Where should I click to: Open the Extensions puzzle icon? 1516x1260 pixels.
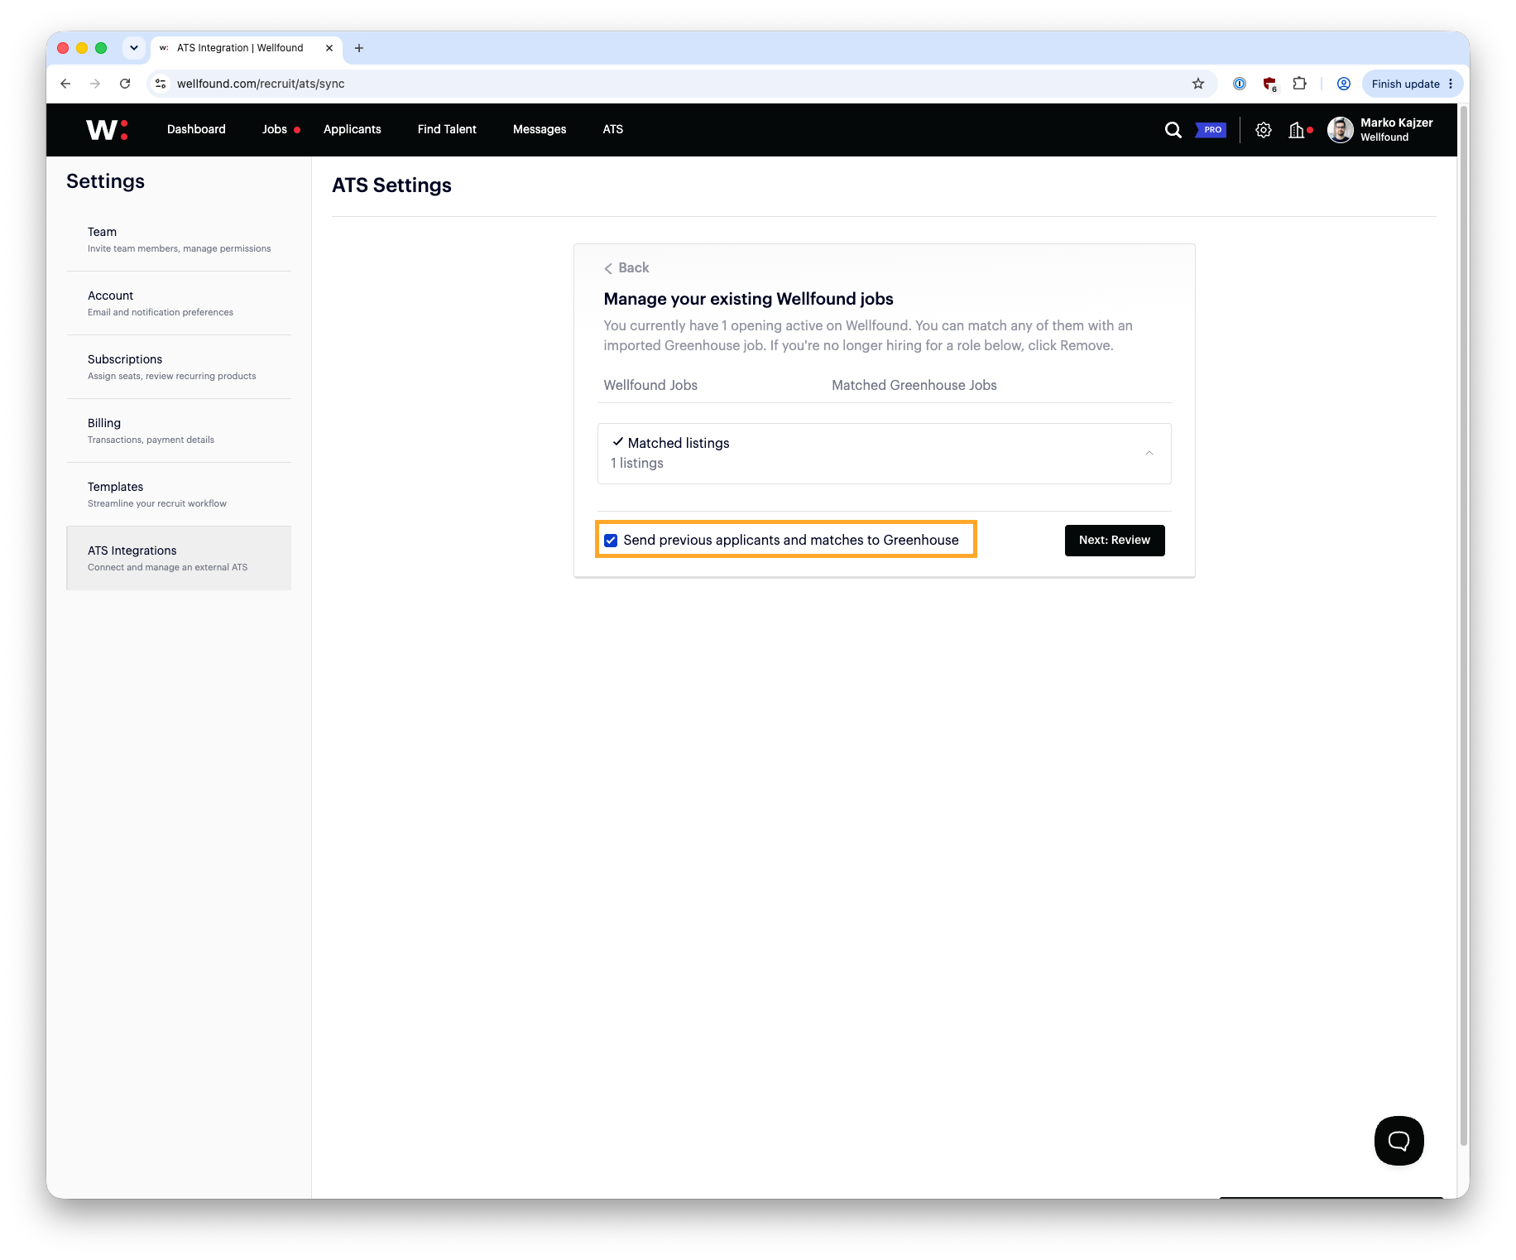1299,84
